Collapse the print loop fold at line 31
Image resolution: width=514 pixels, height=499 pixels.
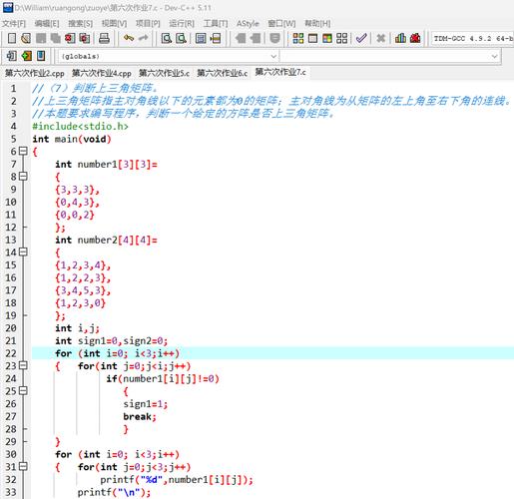[23, 467]
